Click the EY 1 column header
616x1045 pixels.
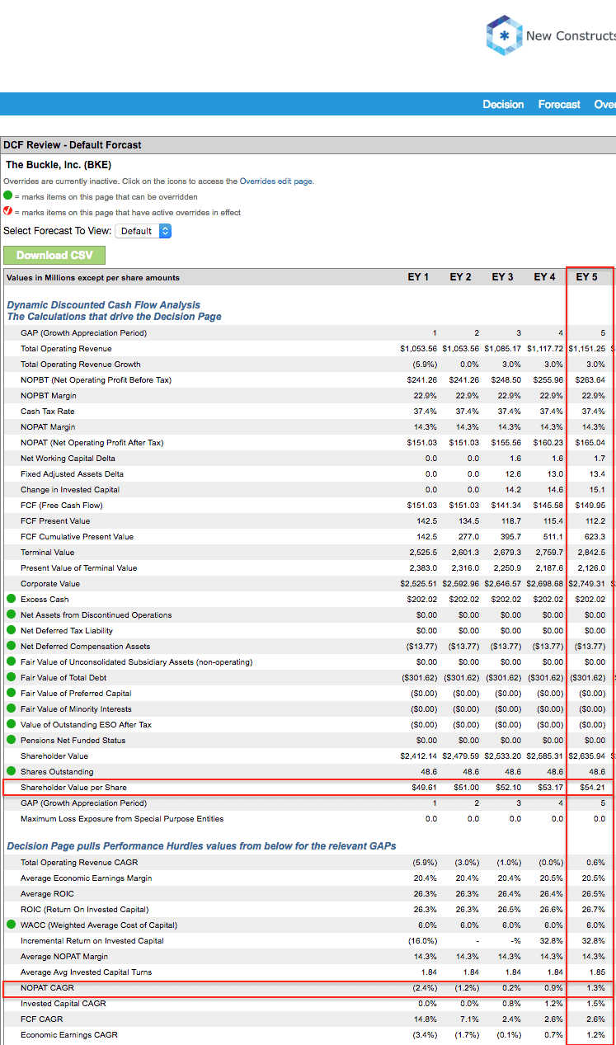418,277
